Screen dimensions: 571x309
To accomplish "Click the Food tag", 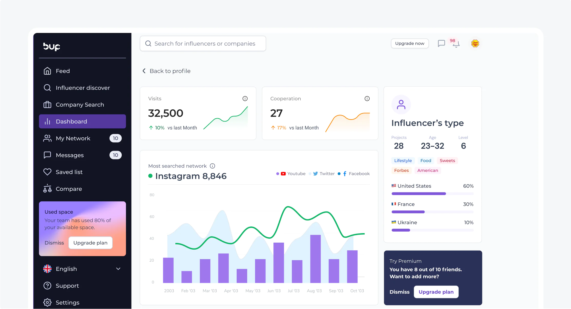I will [x=426, y=161].
